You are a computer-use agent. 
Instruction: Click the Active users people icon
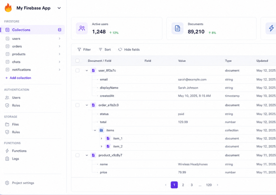(x=82, y=28)
